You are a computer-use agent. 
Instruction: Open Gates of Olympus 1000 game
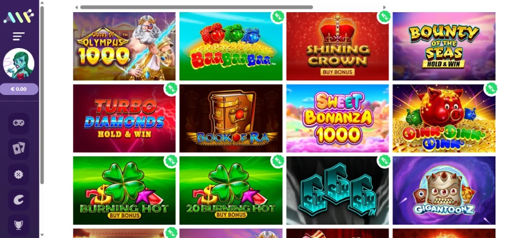click(124, 46)
